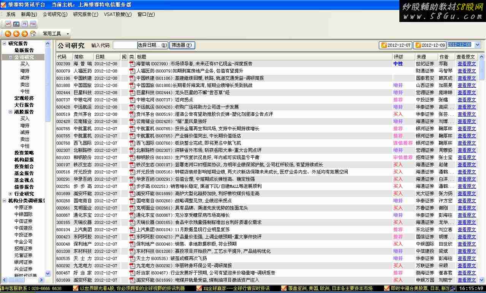
Task: Open PDF icon for 云南锗业 report
Action: click(x=132, y=121)
